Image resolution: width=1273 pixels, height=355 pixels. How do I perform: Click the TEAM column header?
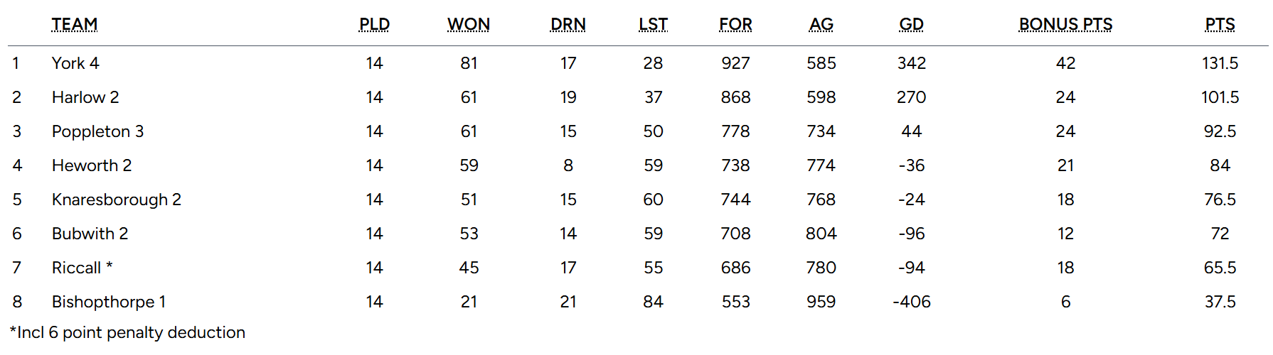(x=75, y=25)
